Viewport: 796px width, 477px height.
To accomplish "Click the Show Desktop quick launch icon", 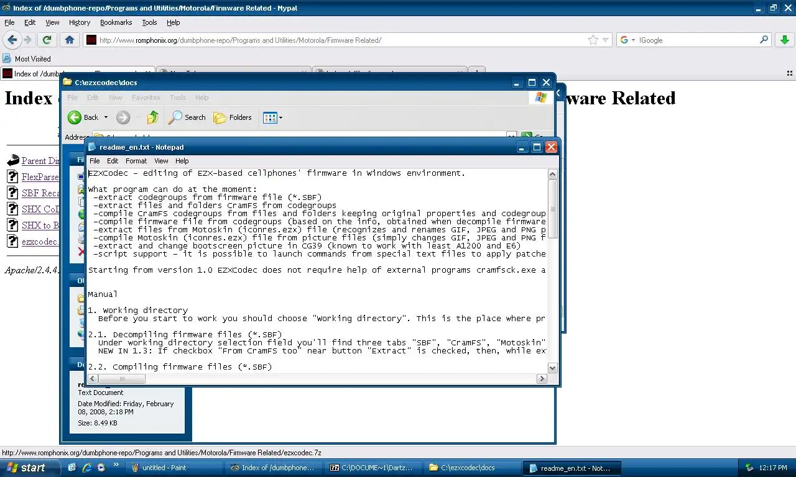I will (72, 468).
